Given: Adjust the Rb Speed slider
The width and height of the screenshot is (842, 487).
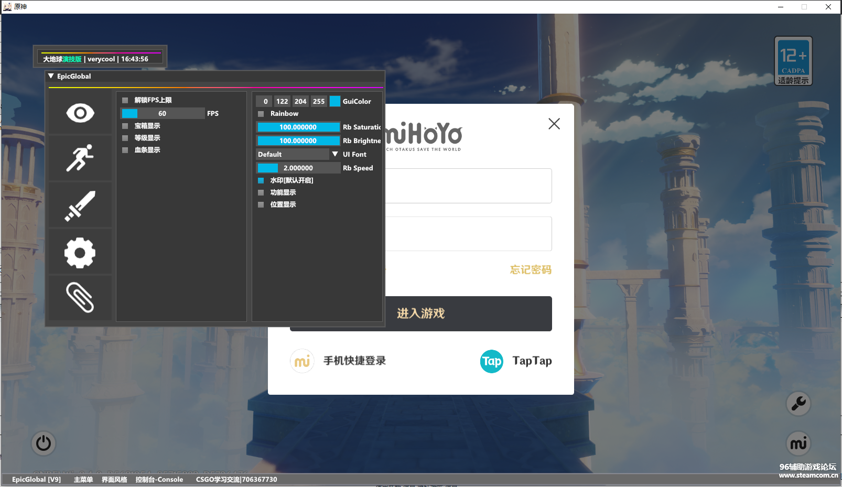Looking at the screenshot, I should [x=298, y=168].
